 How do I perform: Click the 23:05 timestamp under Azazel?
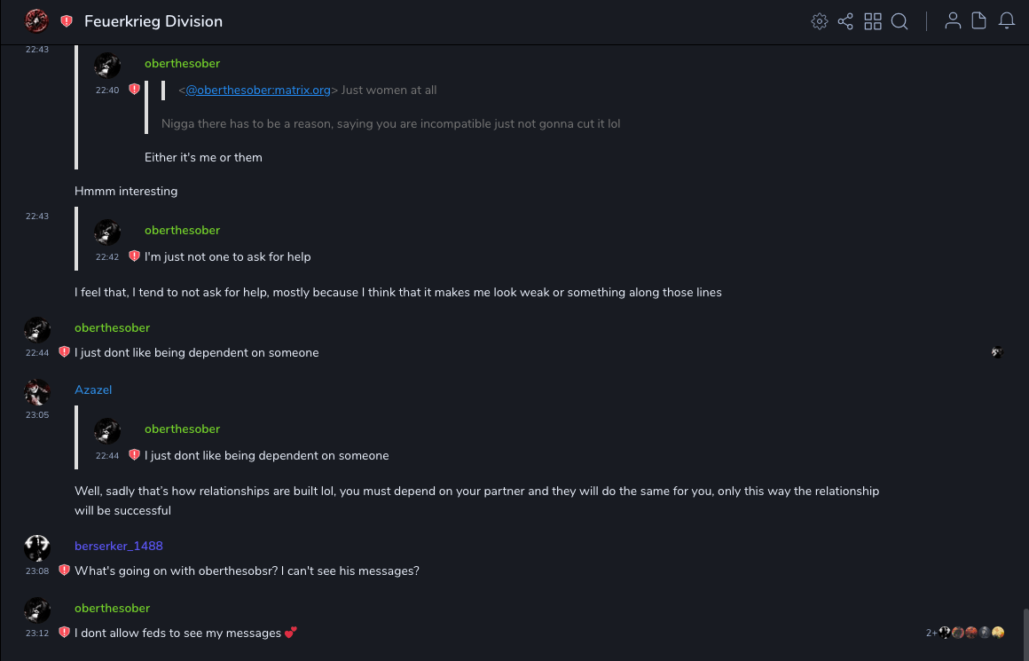[37, 414]
